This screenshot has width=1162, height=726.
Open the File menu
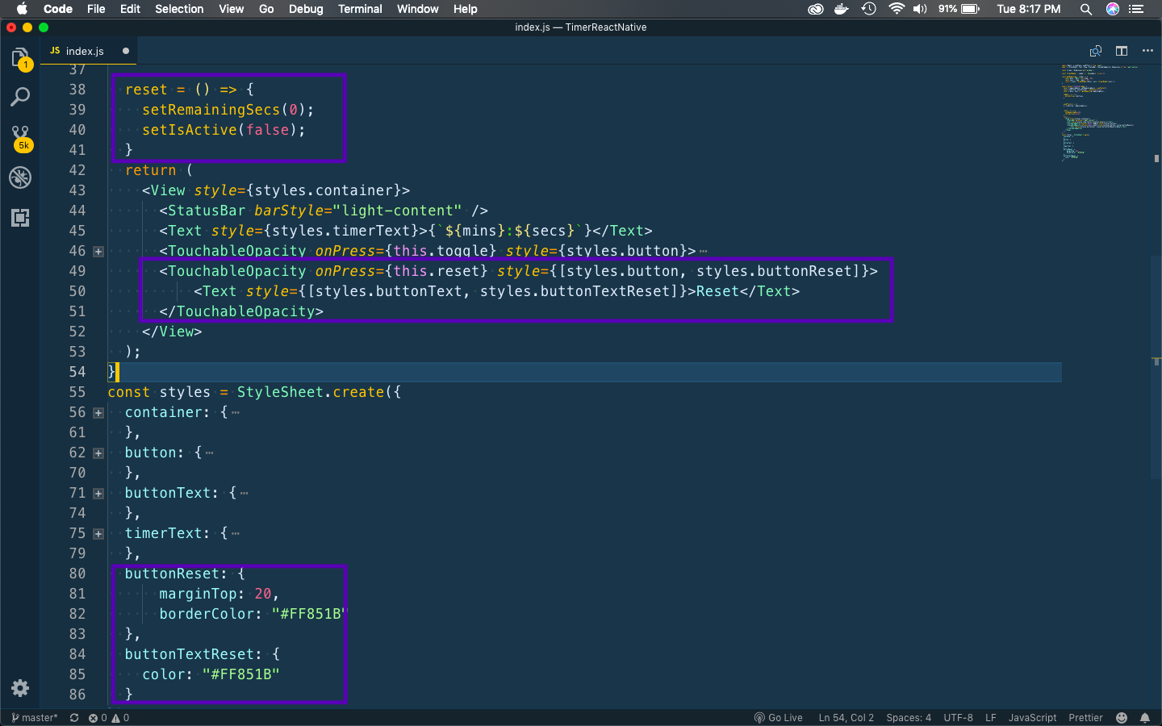click(96, 9)
